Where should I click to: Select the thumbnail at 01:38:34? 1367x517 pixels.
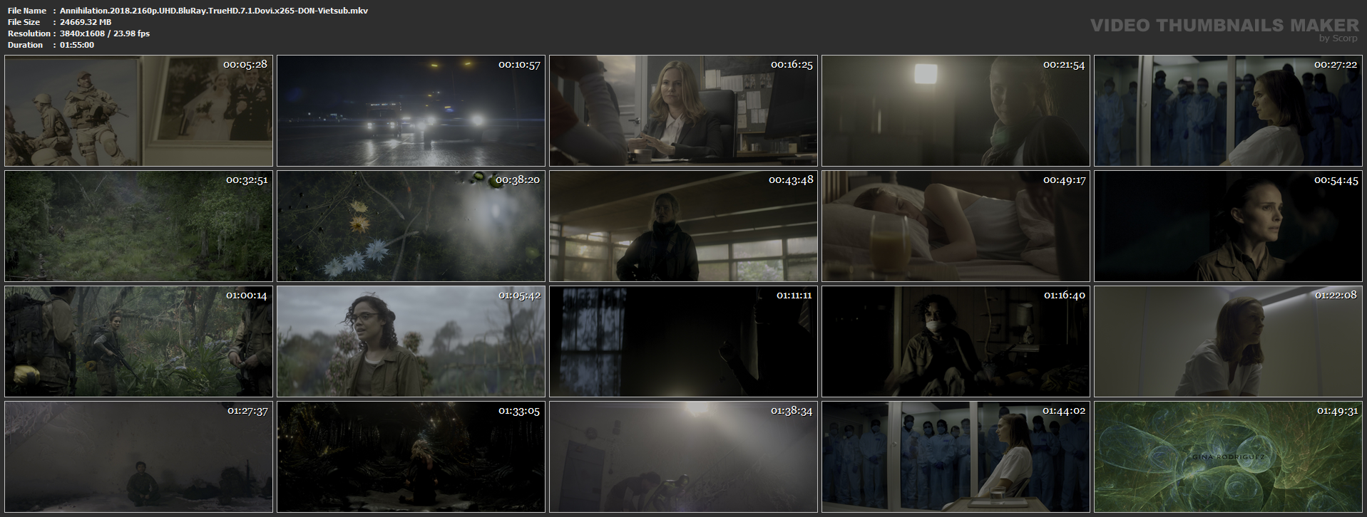(683, 456)
